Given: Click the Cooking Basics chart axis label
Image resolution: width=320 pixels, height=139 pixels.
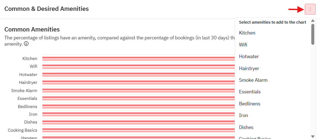Looking at the screenshot, I should (x=23, y=130).
